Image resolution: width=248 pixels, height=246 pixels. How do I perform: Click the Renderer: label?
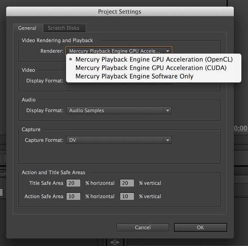(x=52, y=51)
